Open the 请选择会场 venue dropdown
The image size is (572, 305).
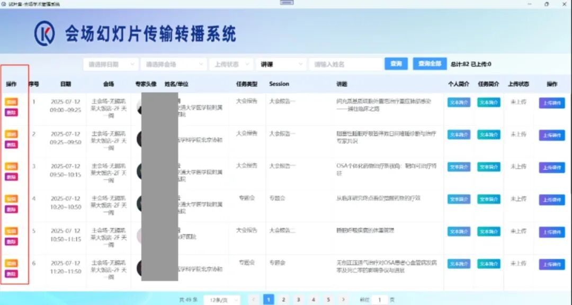click(174, 64)
